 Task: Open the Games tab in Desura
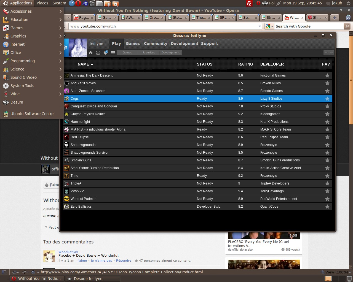(133, 44)
